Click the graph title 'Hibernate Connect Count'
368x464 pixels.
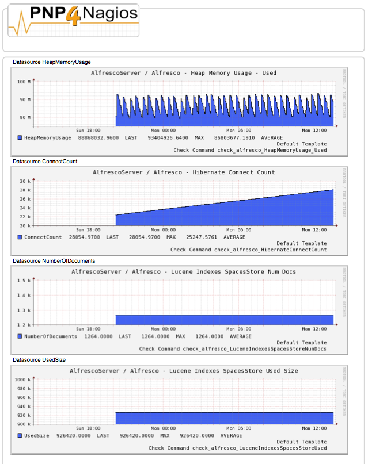(234, 172)
